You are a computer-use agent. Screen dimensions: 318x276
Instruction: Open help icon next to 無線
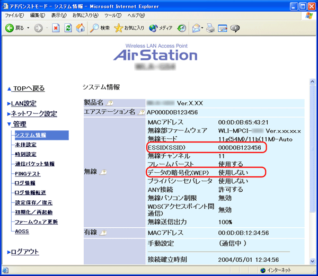103,172
